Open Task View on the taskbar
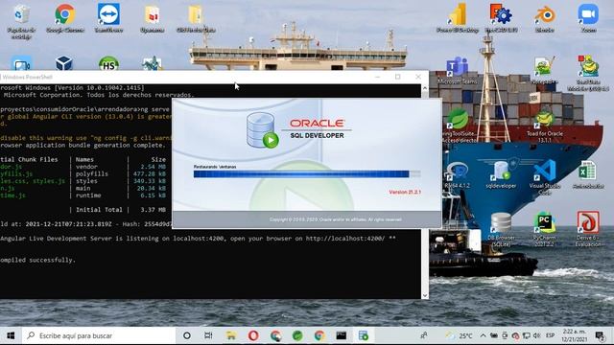 pyautogui.click(x=208, y=335)
